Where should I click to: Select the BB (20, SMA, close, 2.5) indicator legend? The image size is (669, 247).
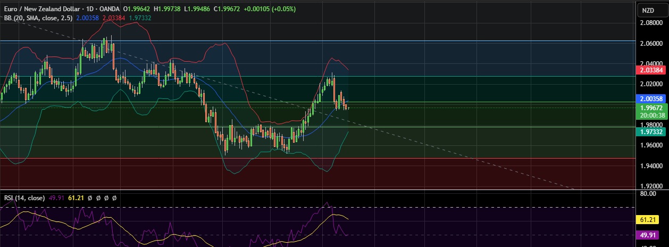pos(38,18)
